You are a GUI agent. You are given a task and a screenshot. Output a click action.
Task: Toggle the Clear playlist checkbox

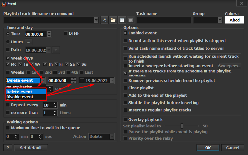pyautogui.click(x=125, y=88)
